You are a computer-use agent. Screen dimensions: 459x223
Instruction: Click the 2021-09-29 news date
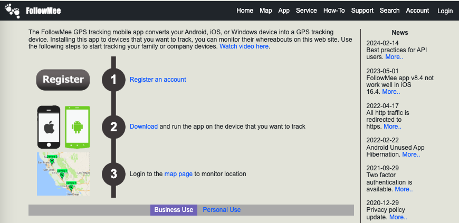pos(383,168)
